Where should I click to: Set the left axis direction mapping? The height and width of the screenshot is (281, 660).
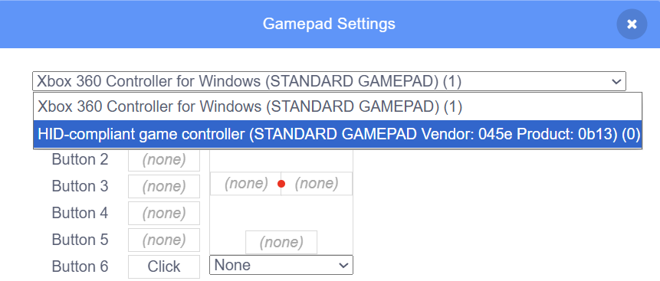(246, 184)
